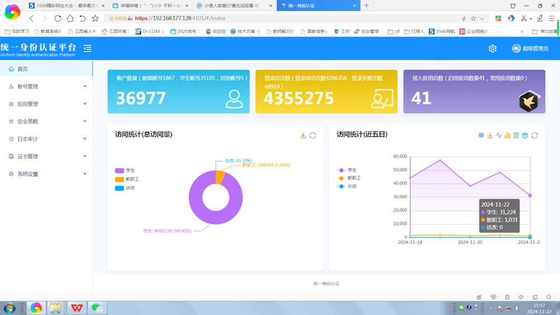Collapse the sidebar with the hamburger icon
560x315 pixels.
pos(87,49)
